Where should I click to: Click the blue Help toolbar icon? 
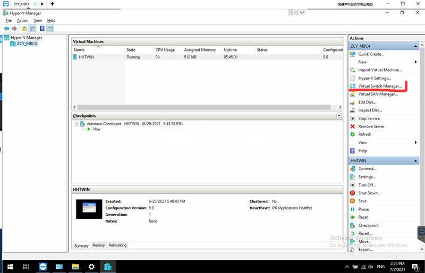tap(42, 29)
